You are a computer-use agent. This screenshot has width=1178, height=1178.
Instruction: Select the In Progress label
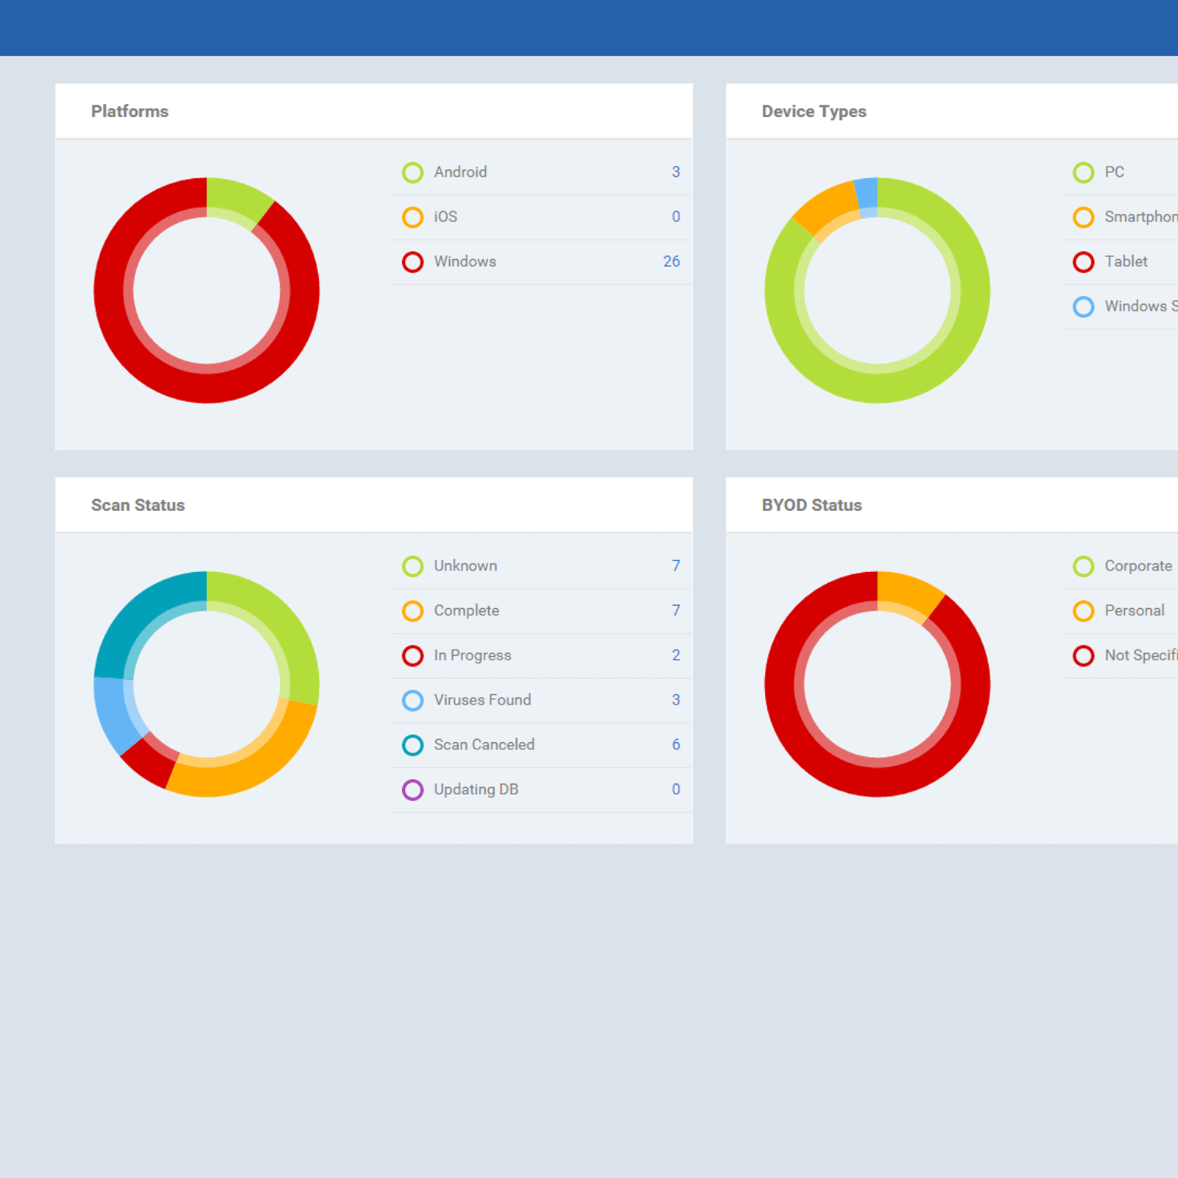pyautogui.click(x=472, y=655)
